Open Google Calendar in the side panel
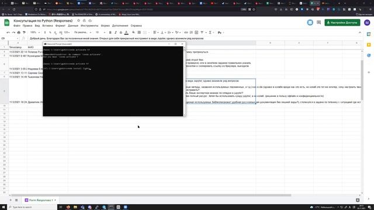374x210 pixels. coord(369,34)
